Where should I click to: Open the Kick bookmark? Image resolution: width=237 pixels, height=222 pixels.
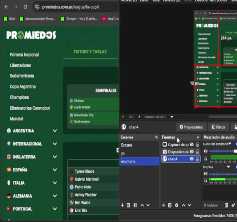point(9,19)
